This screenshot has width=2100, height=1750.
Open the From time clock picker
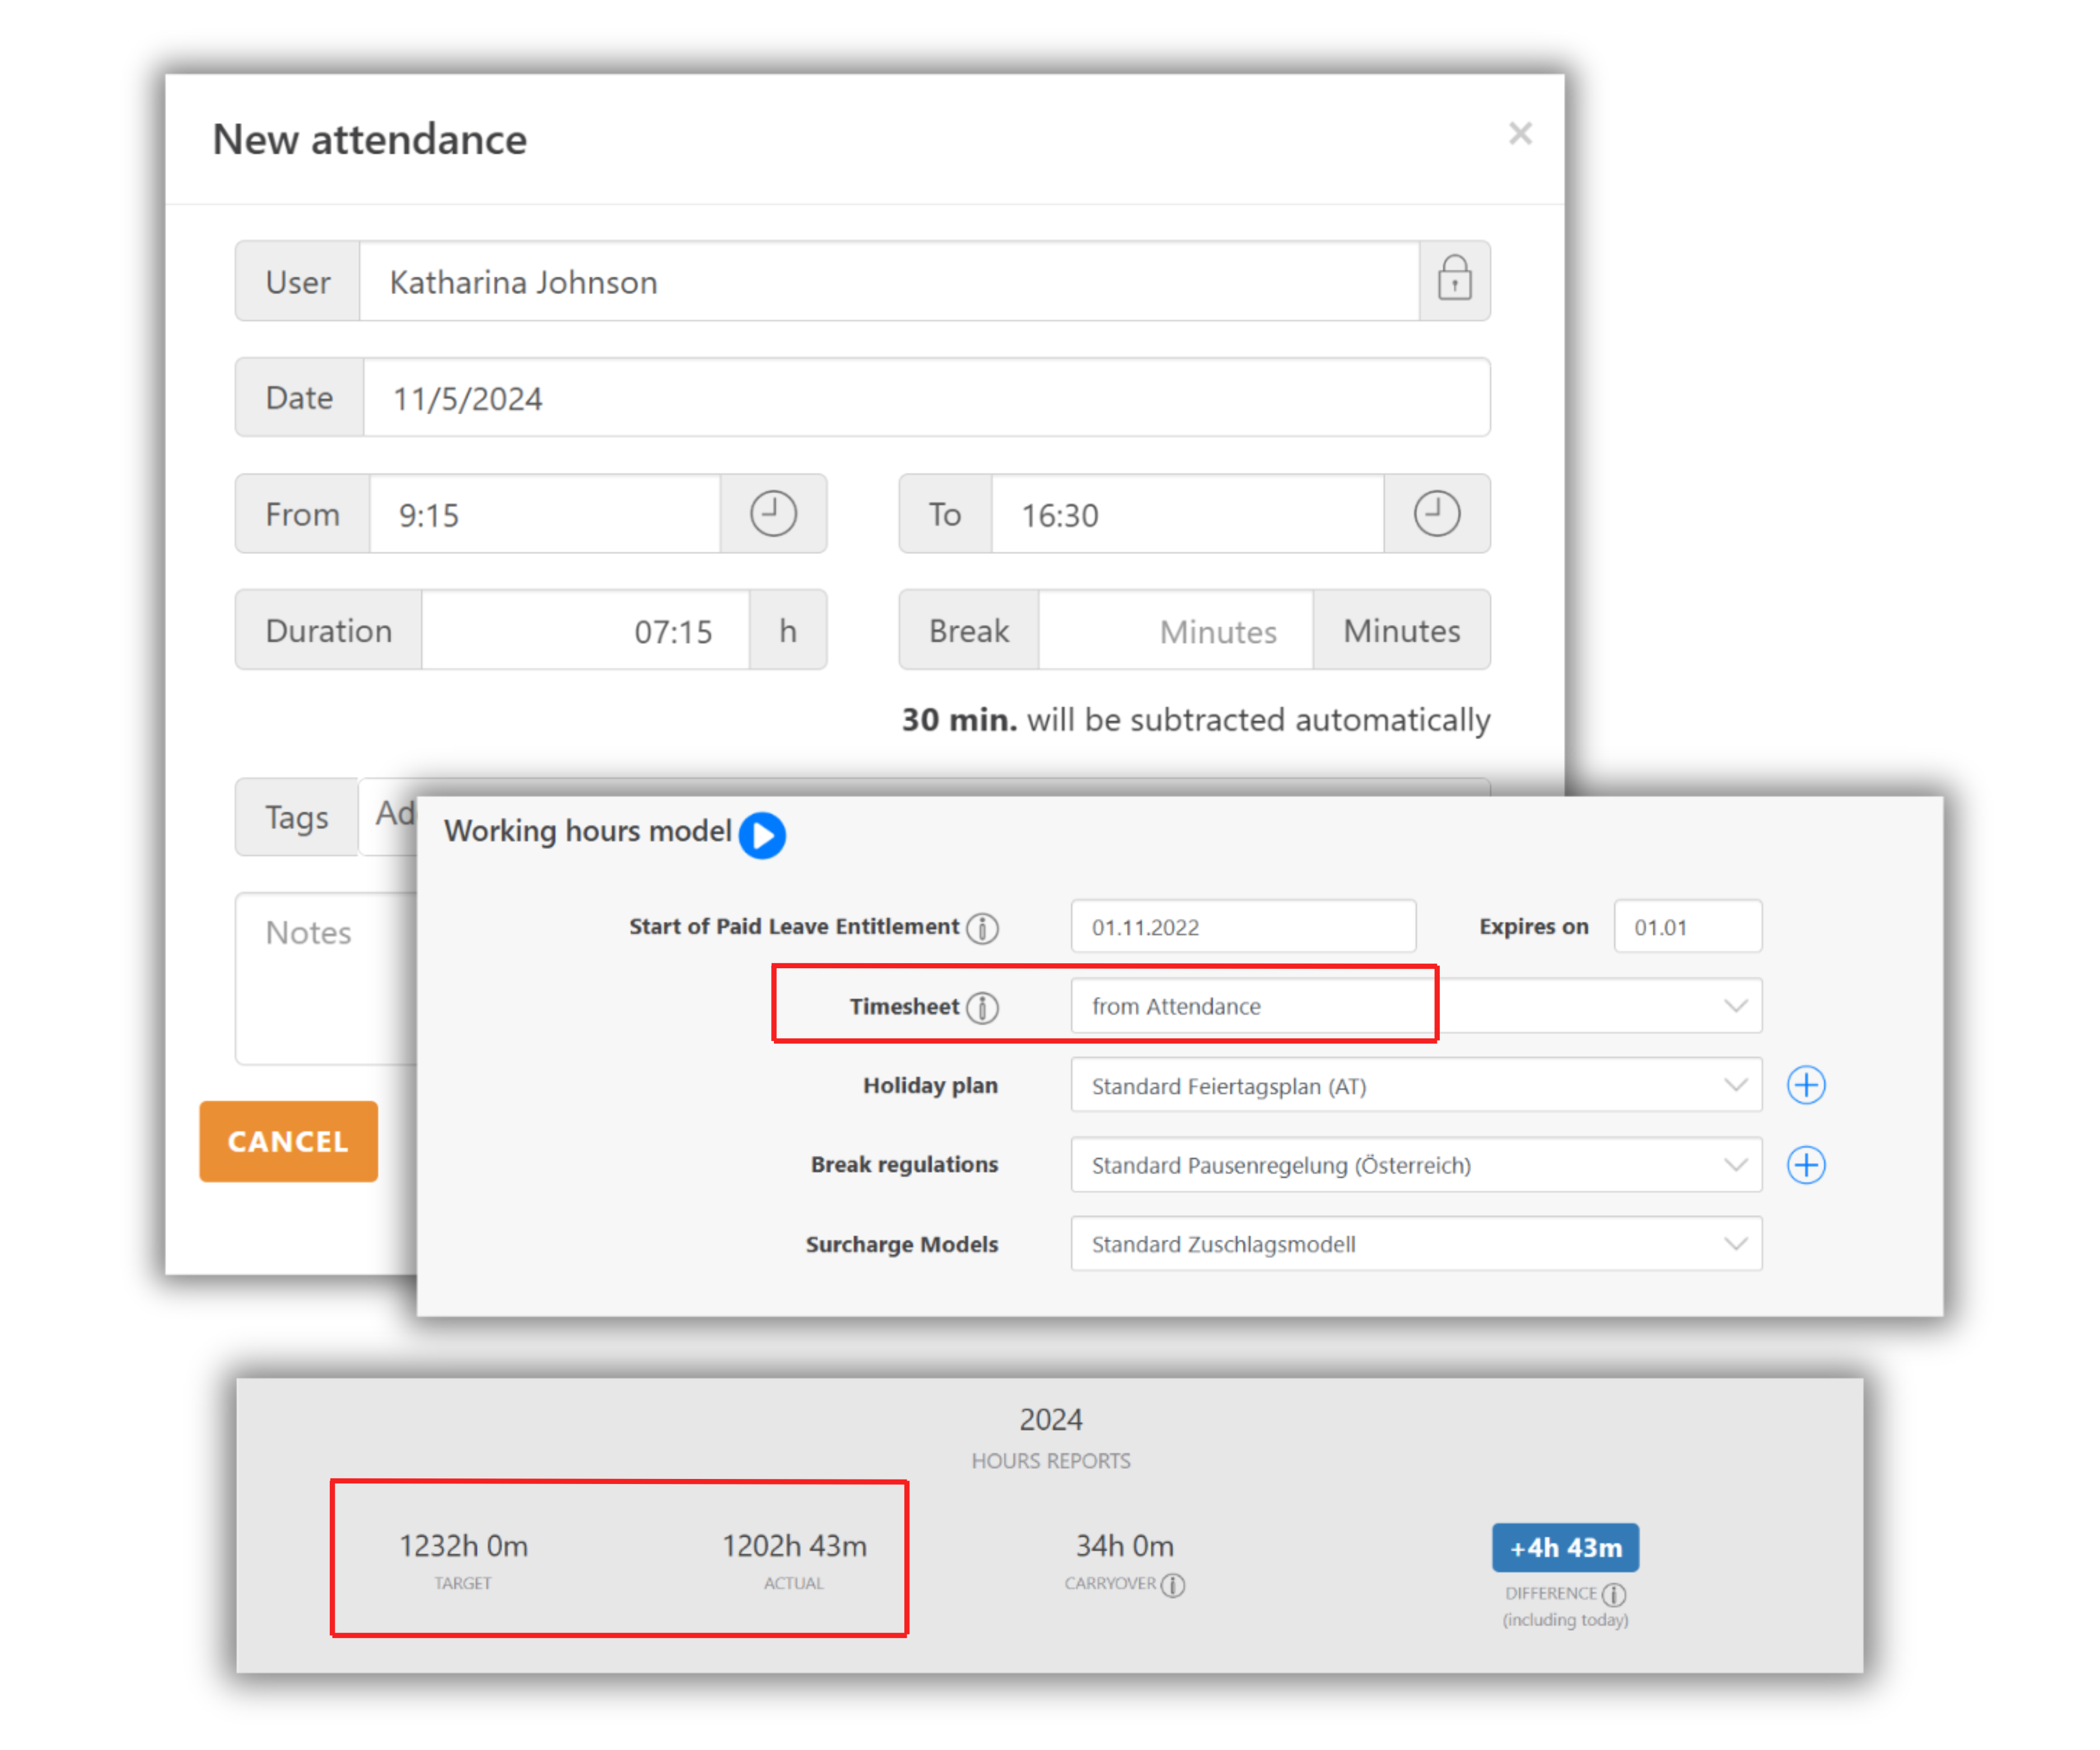[773, 514]
